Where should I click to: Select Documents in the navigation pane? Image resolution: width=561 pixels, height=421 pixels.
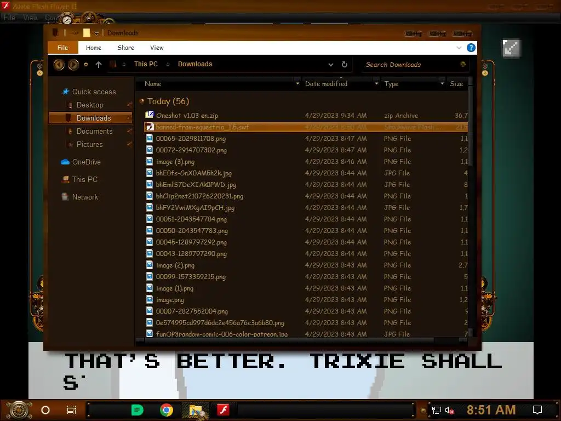point(94,131)
